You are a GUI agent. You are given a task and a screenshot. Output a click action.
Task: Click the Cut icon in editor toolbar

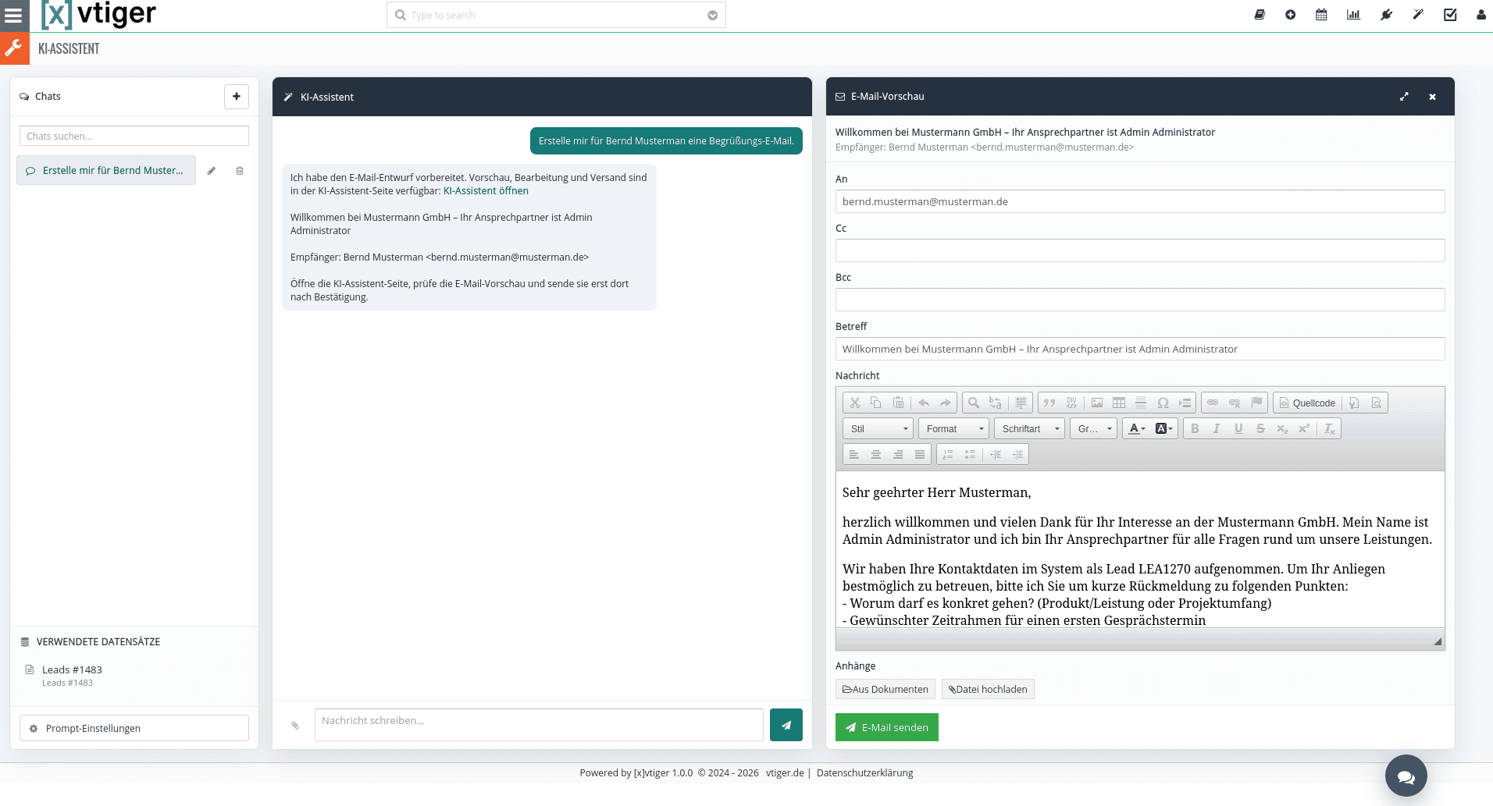click(855, 403)
